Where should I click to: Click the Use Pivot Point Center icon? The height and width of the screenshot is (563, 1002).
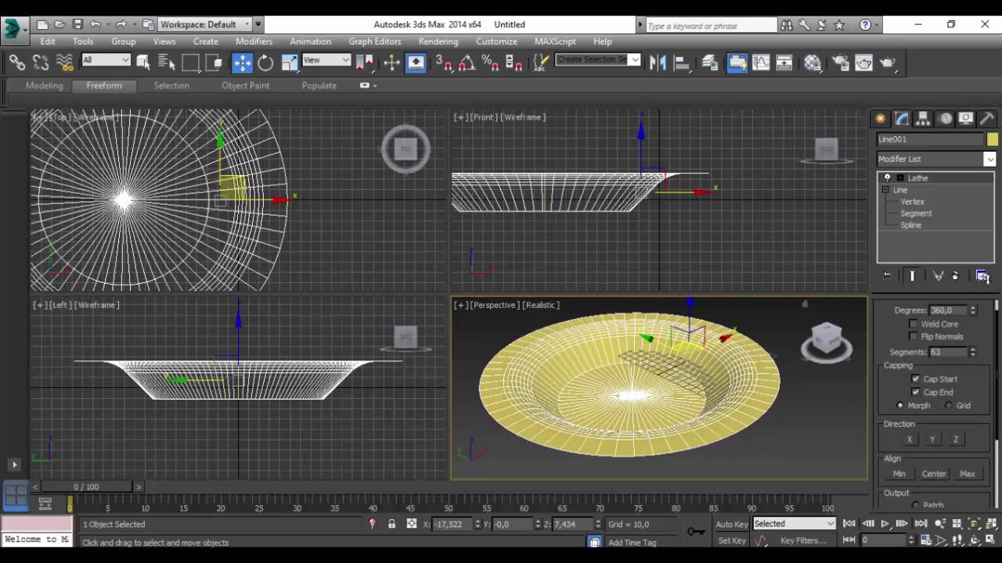coord(365,63)
